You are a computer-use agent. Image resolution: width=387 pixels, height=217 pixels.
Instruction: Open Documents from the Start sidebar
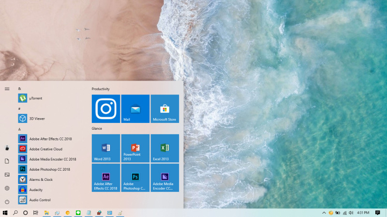(7, 161)
